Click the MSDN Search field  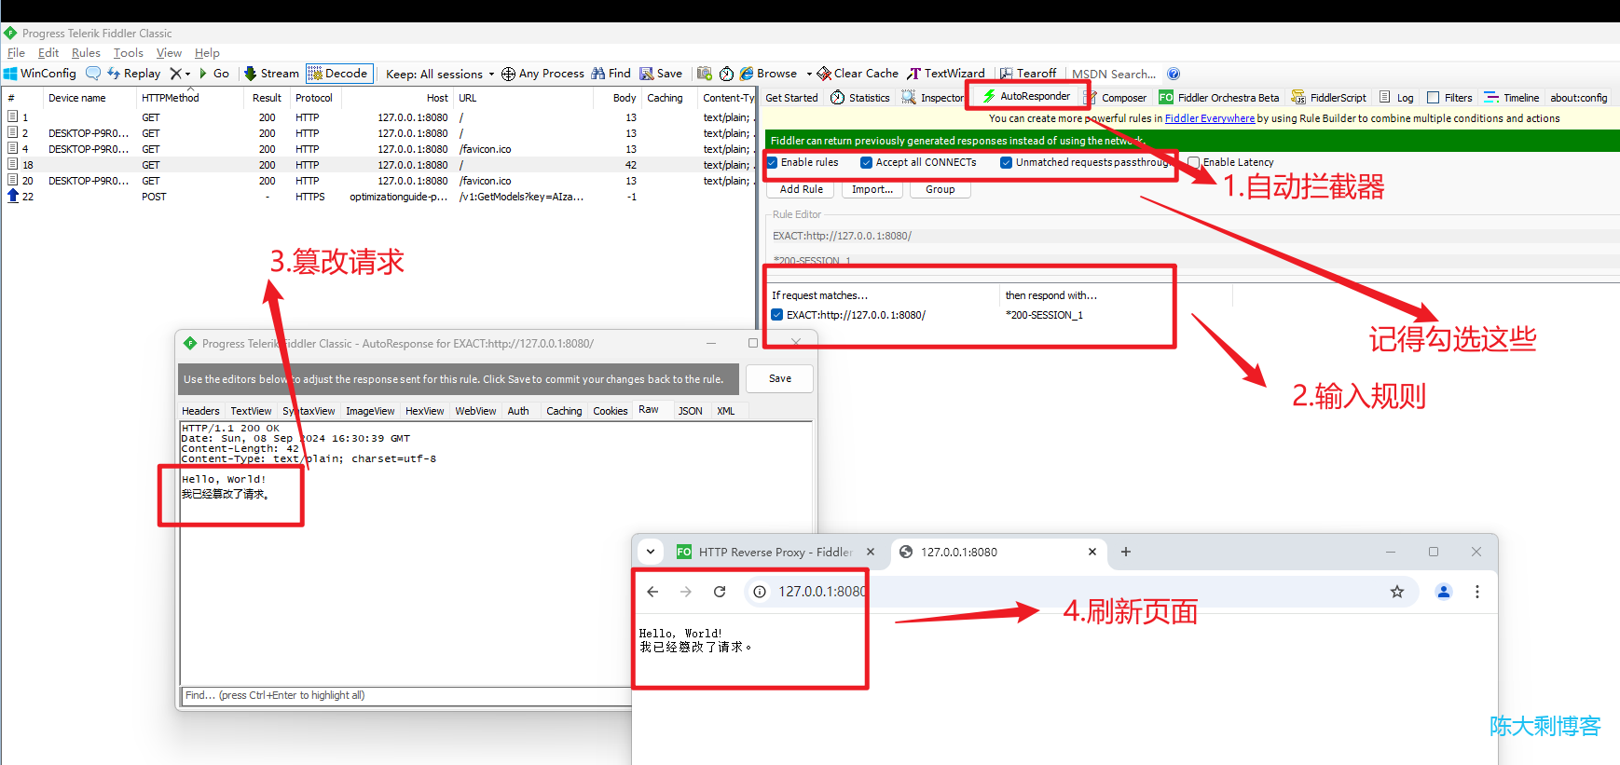1113,74
